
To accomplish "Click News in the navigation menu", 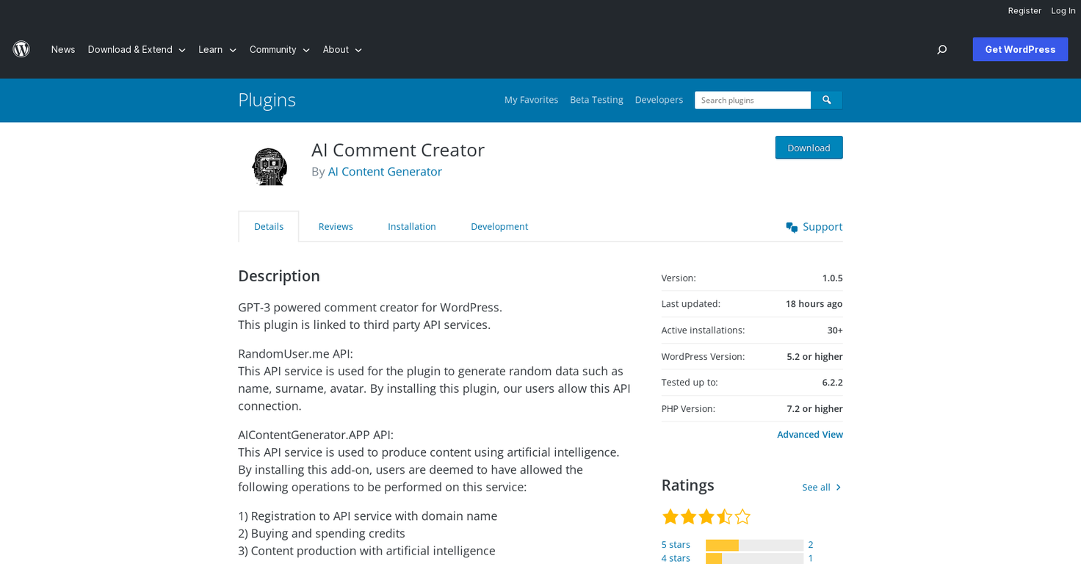I will (x=63, y=49).
